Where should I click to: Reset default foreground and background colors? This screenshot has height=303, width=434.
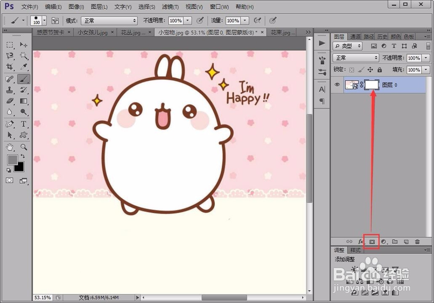click(9, 170)
